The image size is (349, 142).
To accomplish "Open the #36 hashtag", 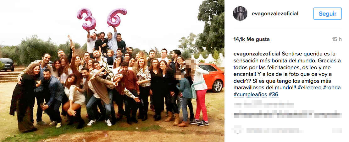I will [274, 95].
